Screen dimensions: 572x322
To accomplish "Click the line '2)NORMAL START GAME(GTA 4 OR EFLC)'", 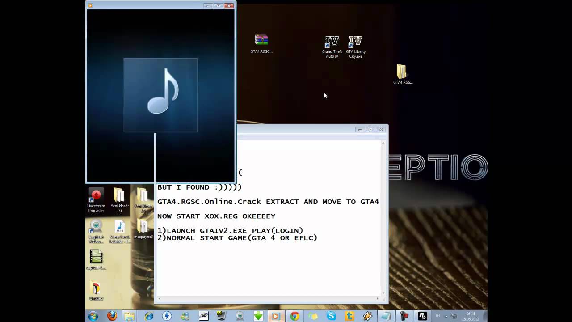I will [237, 238].
